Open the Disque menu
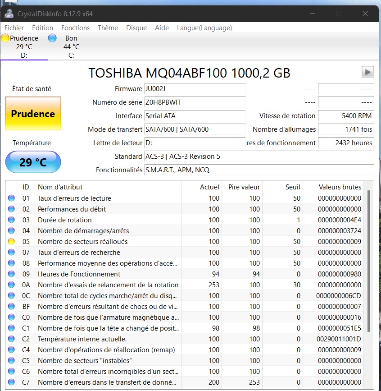The width and height of the screenshot is (381, 391). (x=136, y=28)
